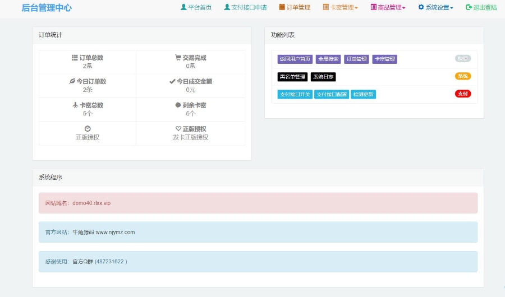Click the badge icon beside 剩余卡密
Image resolution: width=505 pixels, height=297 pixels.
pyautogui.click(x=178, y=105)
